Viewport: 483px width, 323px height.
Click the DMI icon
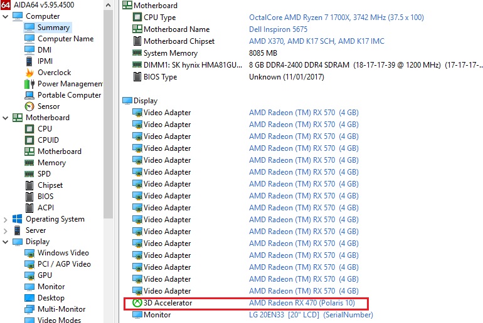29,50
